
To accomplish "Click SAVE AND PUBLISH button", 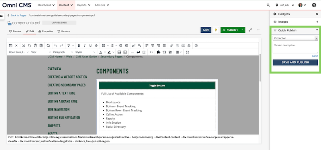I will 295,63.
